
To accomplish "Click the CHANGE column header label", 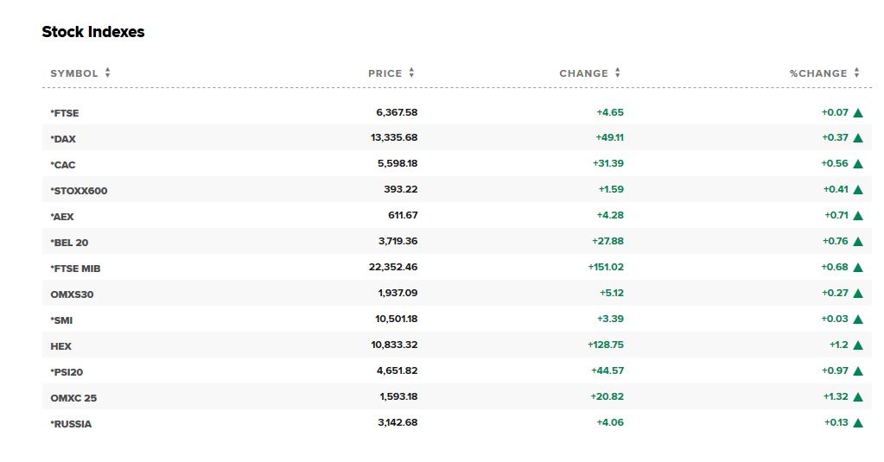I will pos(583,73).
